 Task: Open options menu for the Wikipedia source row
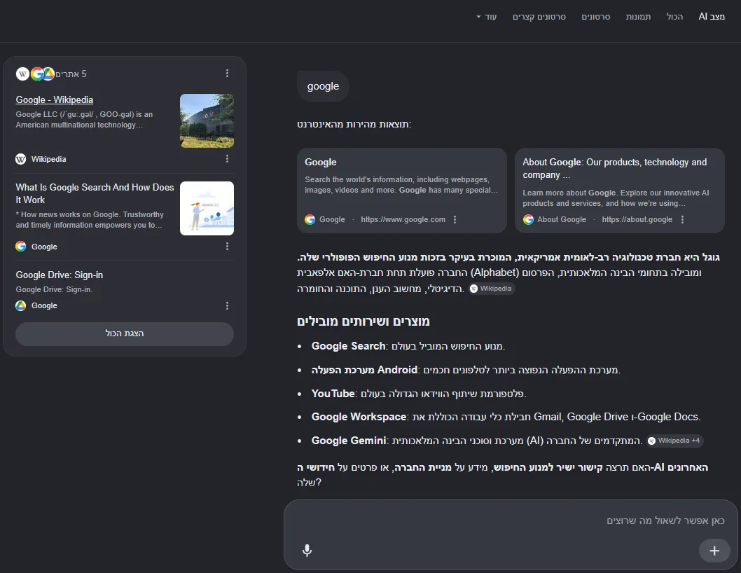228,159
